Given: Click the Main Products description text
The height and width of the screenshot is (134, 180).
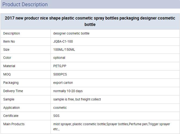Looking at the screenshot, I should [x=111, y=127].
